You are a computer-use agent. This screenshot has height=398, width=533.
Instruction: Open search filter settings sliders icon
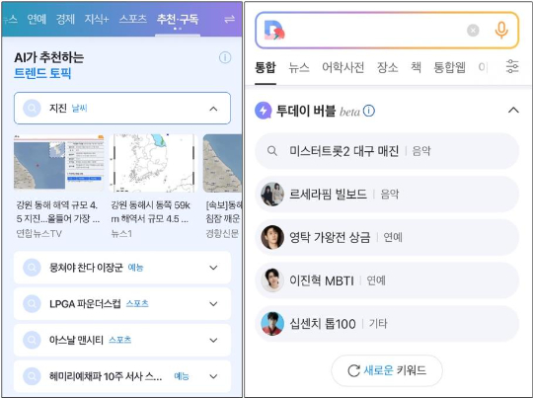pyautogui.click(x=512, y=66)
